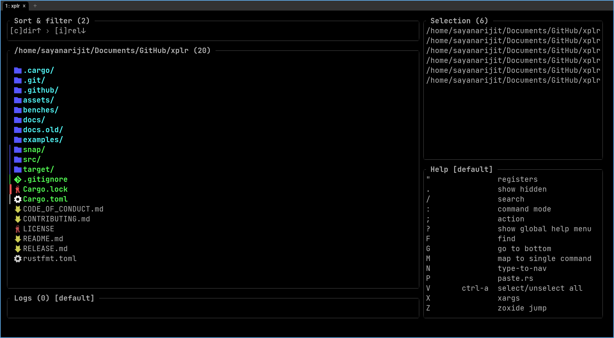Click 'zoxide jump' help entry
The image size is (614, 338).
coord(522,308)
